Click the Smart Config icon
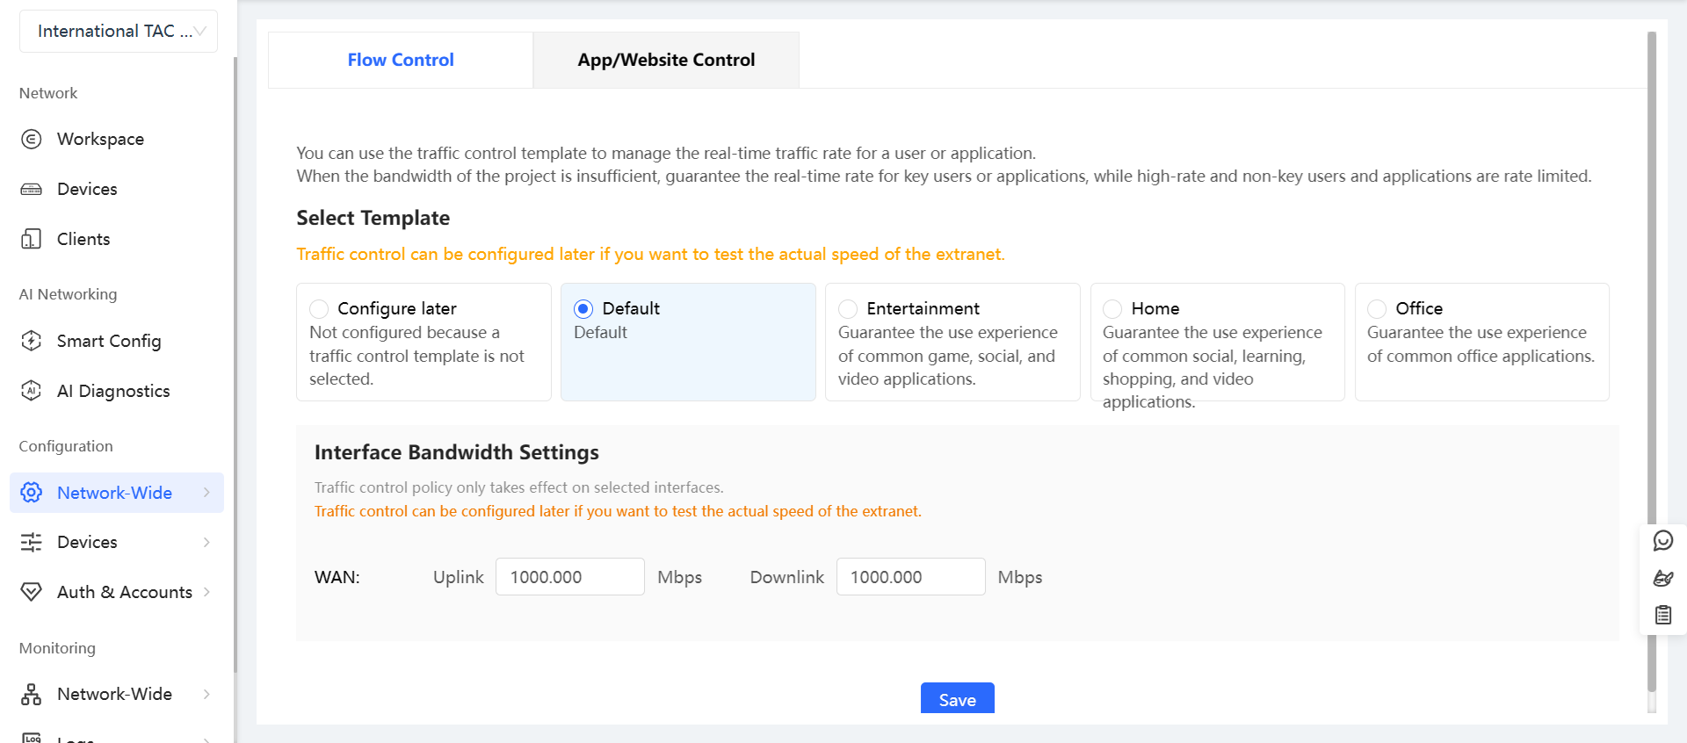 point(32,341)
